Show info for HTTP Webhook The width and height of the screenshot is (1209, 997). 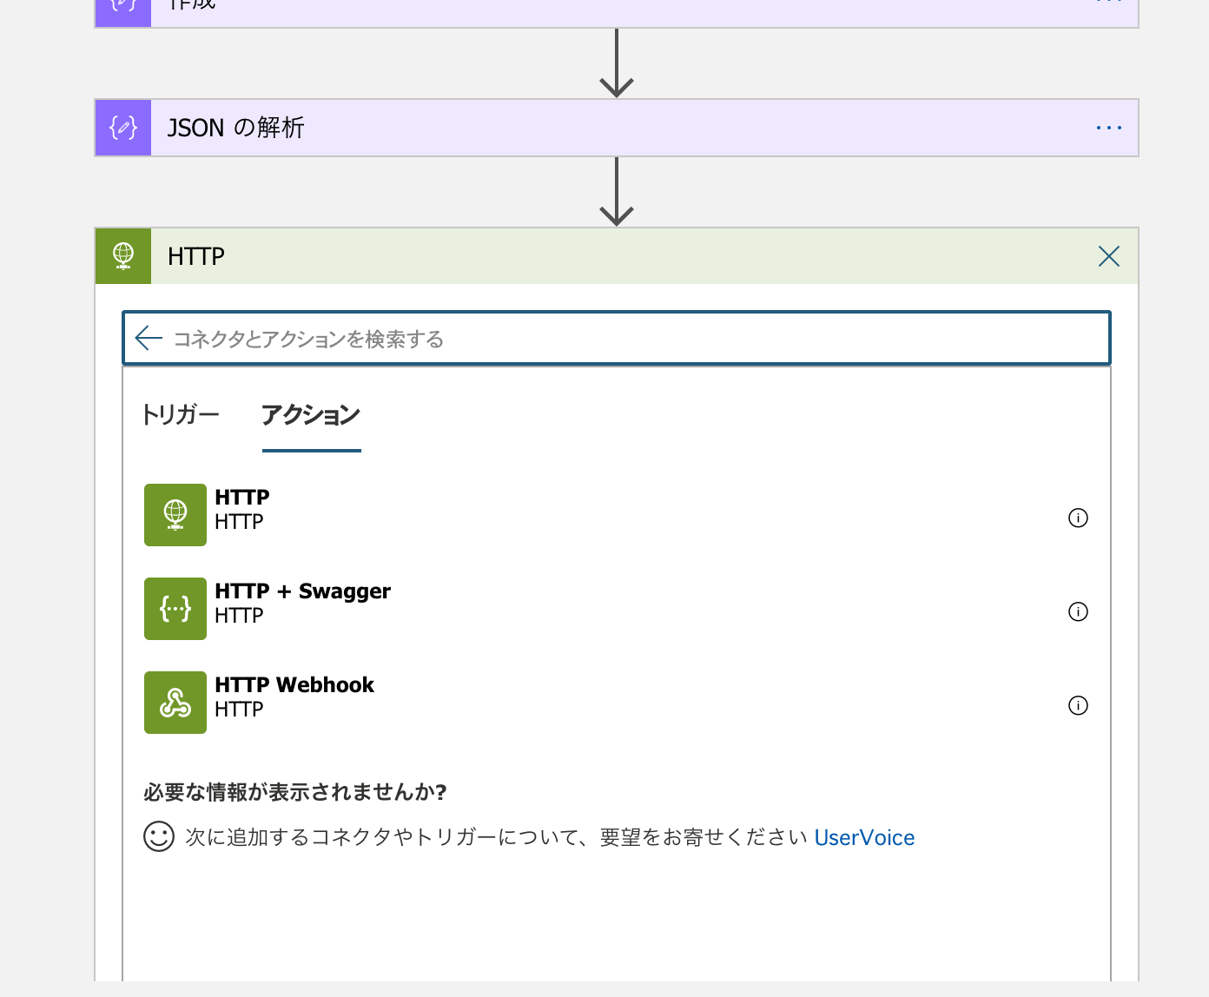point(1078,706)
